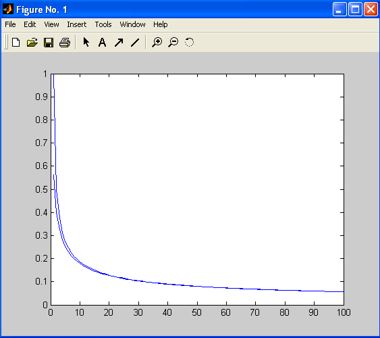The width and height of the screenshot is (380, 338).
Task: Click the x-axis label 50
Action: click(x=197, y=312)
